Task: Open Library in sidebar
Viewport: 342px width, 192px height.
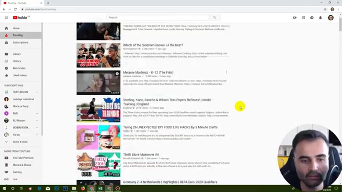Action: [x=21, y=54]
